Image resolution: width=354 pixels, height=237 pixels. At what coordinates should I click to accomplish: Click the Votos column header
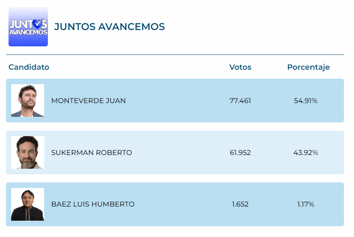pyautogui.click(x=240, y=67)
